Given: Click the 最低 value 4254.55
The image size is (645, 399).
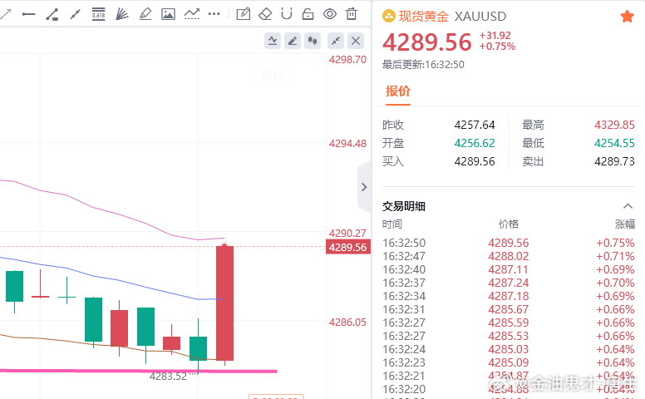Looking at the screenshot, I should click(614, 143).
